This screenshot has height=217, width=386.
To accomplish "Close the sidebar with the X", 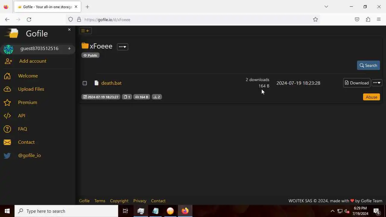I will pyautogui.click(x=69, y=30).
